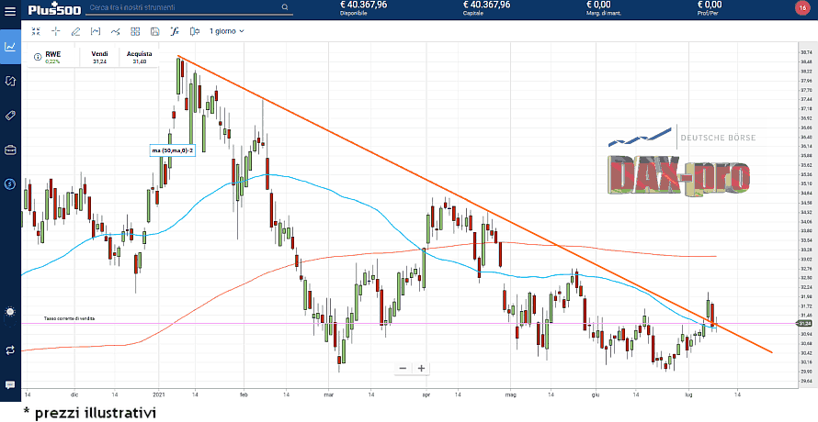Toggle the brightness theme icon
The width and height of the screenshot is (818, 422).
[x=10, y=312]
